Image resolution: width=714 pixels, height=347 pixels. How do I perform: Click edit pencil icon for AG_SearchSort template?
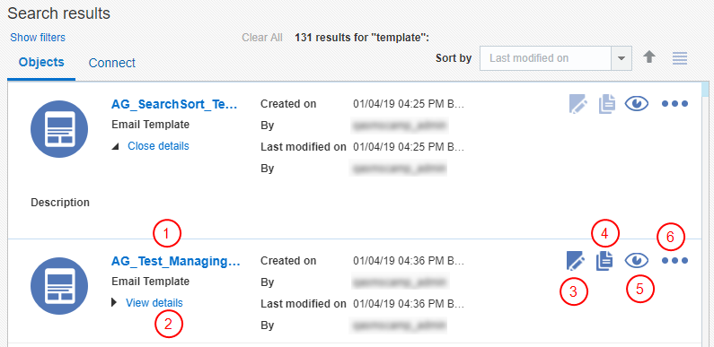coord(577,104)
